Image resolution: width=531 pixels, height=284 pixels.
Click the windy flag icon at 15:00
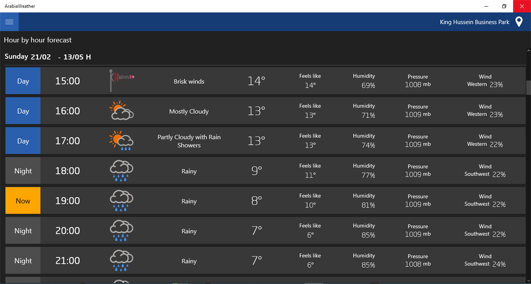tap(121, 80)
